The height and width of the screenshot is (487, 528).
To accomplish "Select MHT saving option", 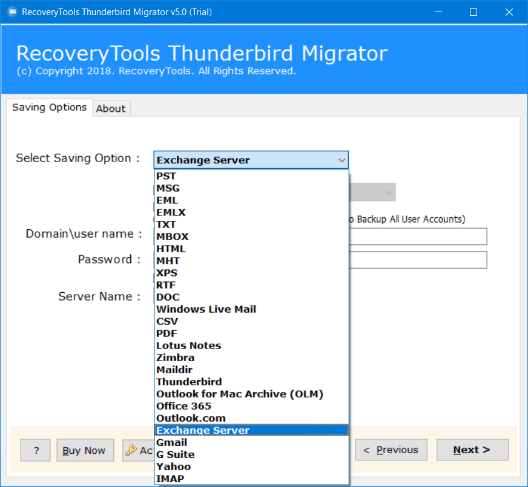I will point(251,261).
